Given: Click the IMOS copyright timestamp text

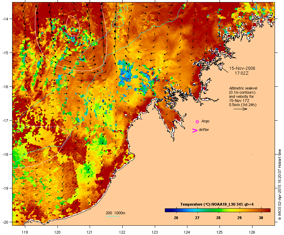Looking at the screenshot, I should click(x=279, y=185).
